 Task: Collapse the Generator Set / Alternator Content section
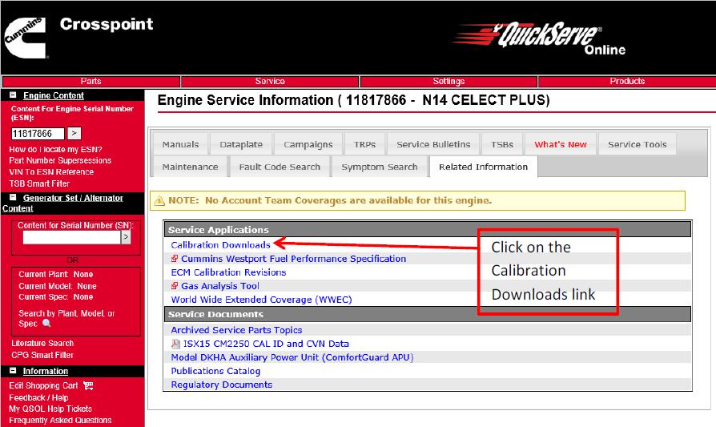pos(13,197)
